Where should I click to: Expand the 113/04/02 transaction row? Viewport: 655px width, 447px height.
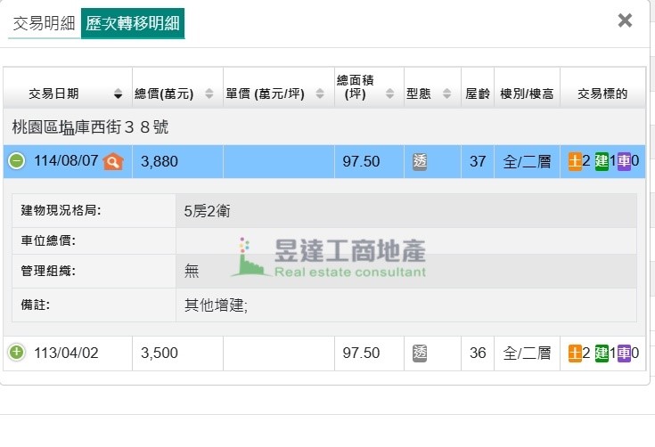click(17, 353)
